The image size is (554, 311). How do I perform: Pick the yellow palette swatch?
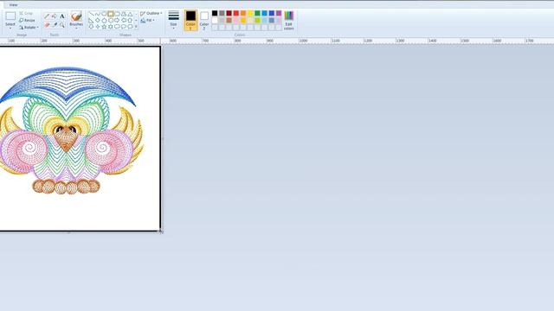[x=250, y=14]
